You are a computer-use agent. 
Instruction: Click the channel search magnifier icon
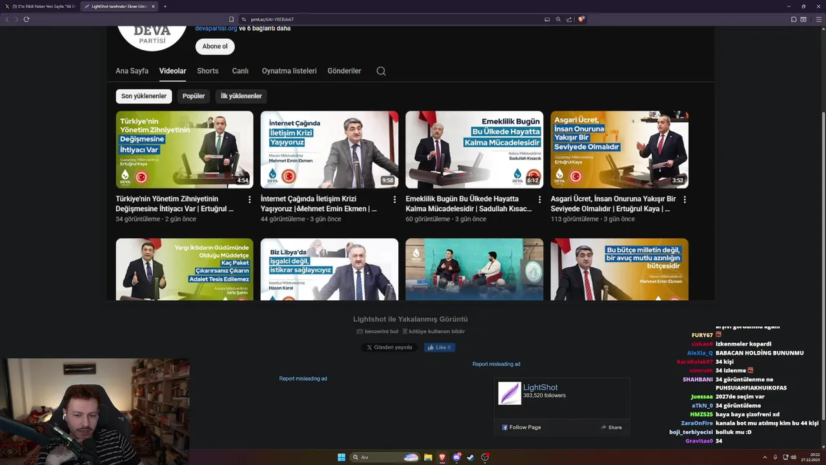pos(381,71)
